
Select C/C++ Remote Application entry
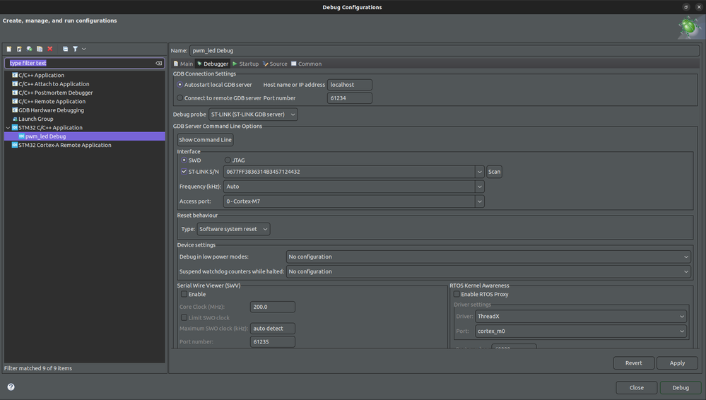pos(52,101)
